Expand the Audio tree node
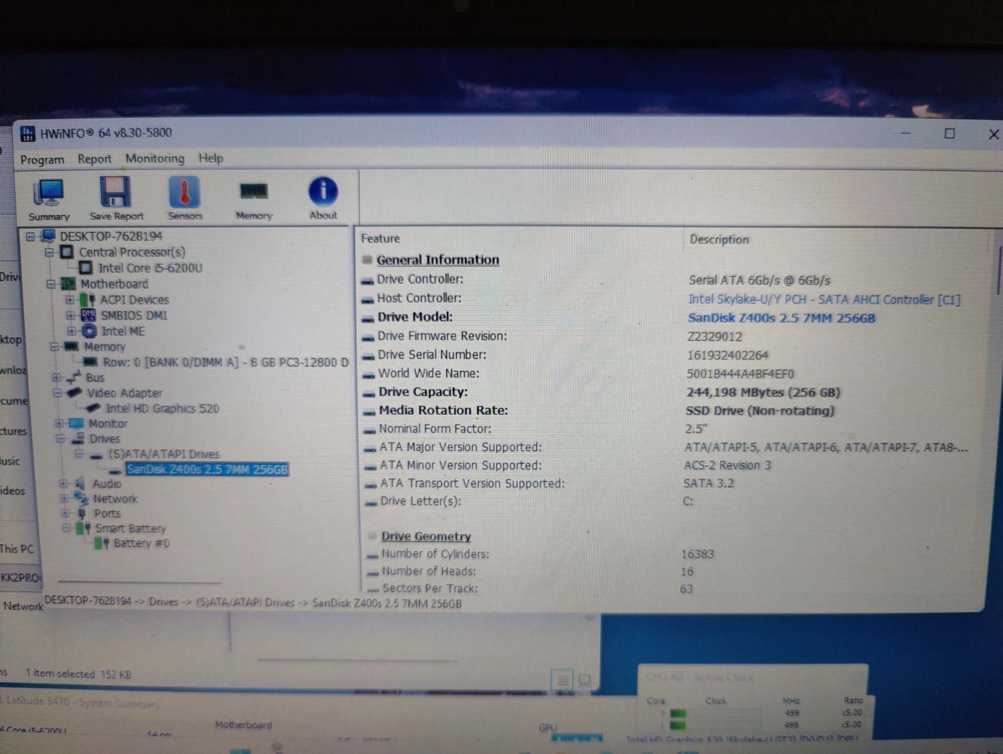Viewport: 1003px width, 754px height. click(63, 483)
